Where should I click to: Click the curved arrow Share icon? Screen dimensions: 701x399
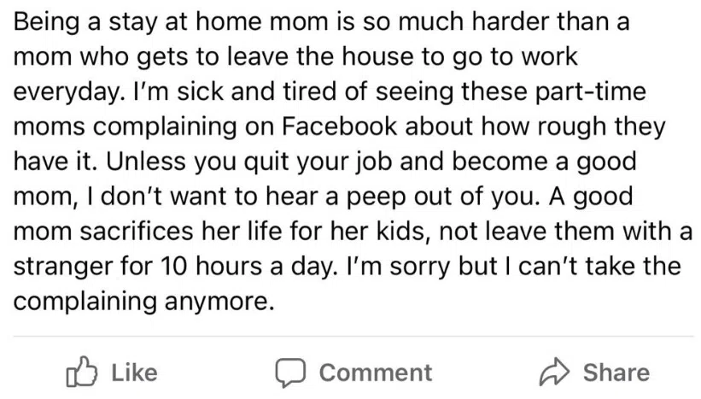(x=554, y=373)
